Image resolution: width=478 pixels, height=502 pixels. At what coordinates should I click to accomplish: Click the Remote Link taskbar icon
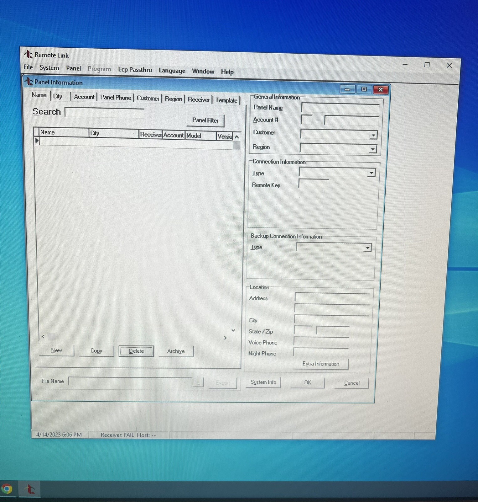point(30,489)
